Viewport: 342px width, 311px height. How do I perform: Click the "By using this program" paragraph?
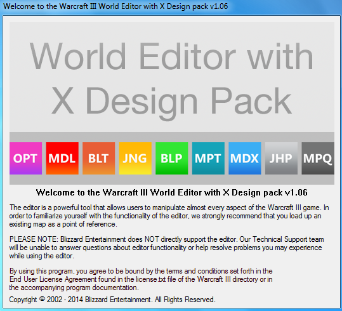(x=141, y=279)
